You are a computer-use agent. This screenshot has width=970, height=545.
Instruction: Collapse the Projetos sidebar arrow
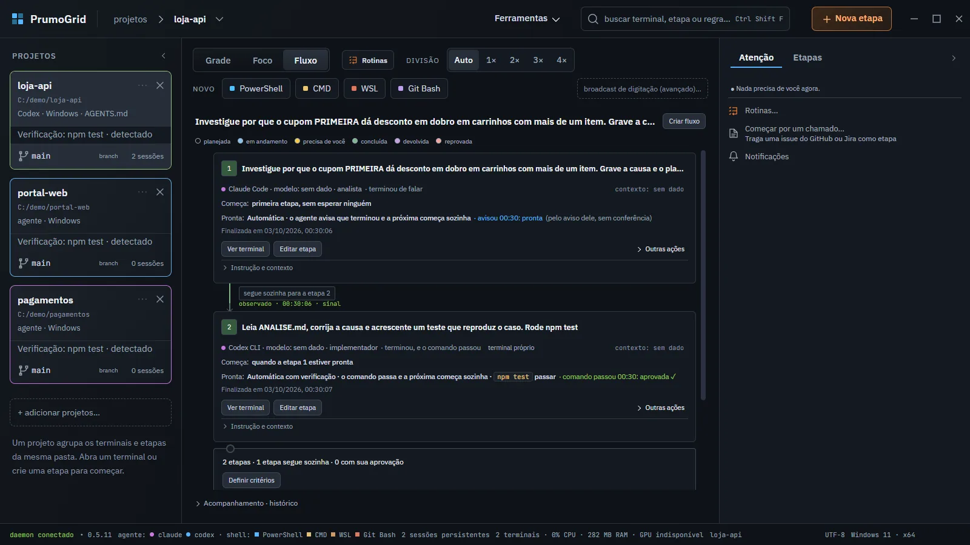[164, 56]
